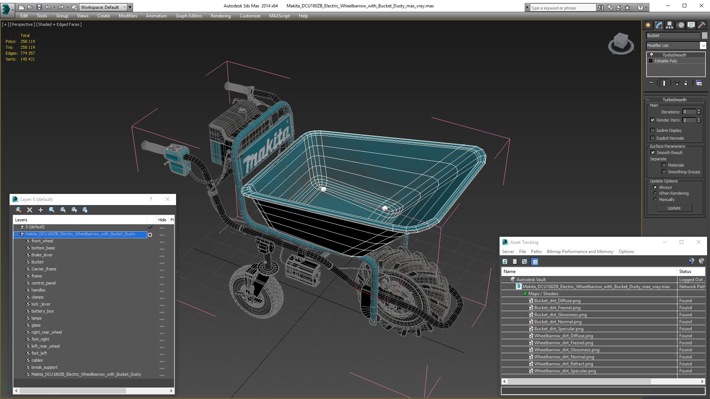This screenshot has height=399, width=710.
Task: Toggle Smooth Result checkbox
Action: point(653,153)
